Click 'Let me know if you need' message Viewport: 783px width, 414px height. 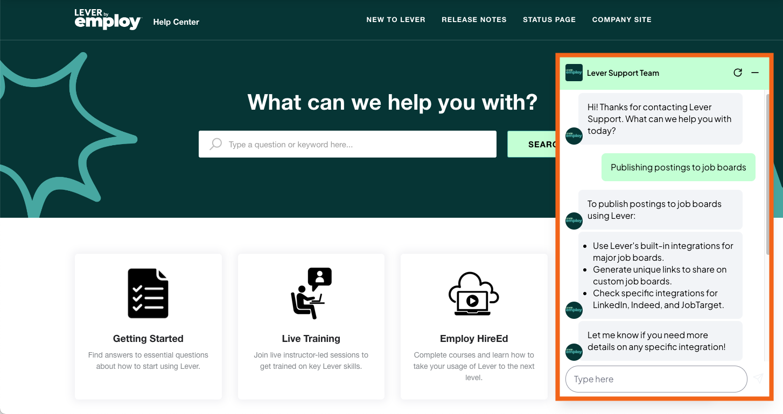(x=660, y=341)
